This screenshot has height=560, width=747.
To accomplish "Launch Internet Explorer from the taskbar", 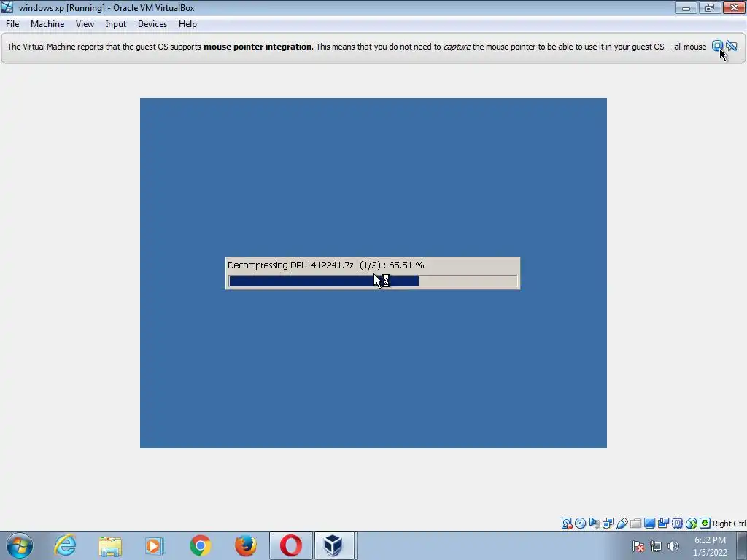I will point(65,545).
